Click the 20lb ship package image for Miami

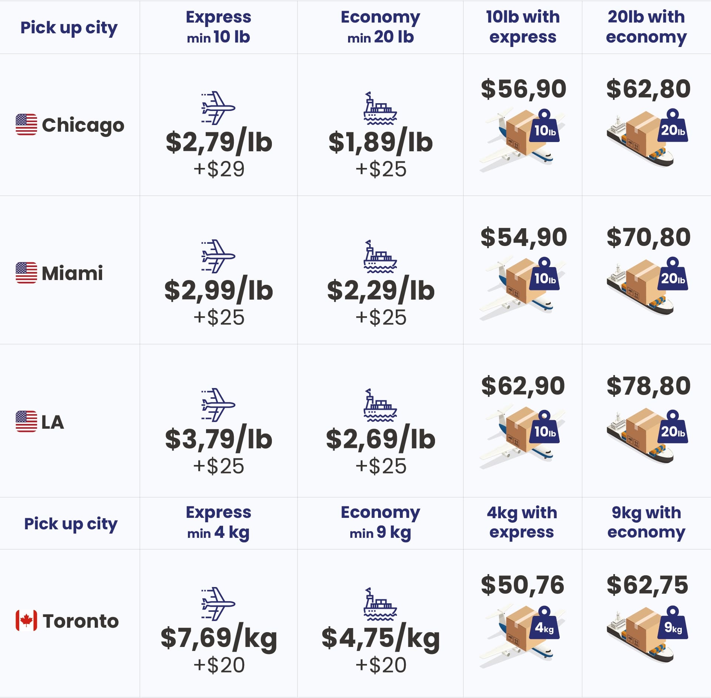[x=647, y=286]
